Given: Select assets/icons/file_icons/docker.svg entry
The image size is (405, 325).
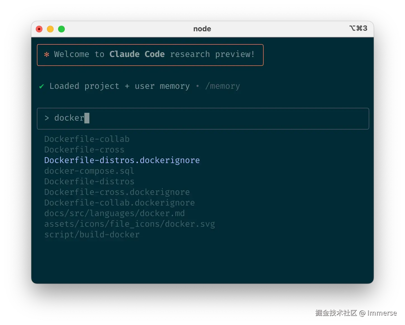Looking at the screenshot, I should click(x=130, y=224).
